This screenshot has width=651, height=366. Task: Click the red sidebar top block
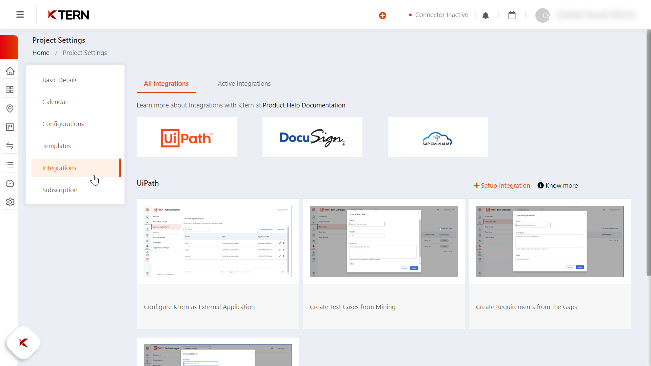tap(9, 47)
